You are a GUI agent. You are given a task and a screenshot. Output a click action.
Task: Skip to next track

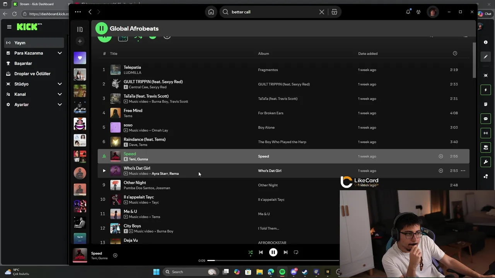(x=285, y=253)
